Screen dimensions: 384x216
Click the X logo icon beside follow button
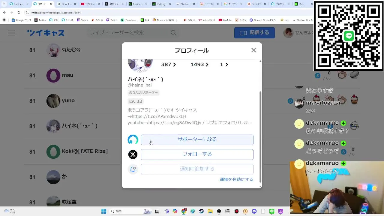coord(133,154)
